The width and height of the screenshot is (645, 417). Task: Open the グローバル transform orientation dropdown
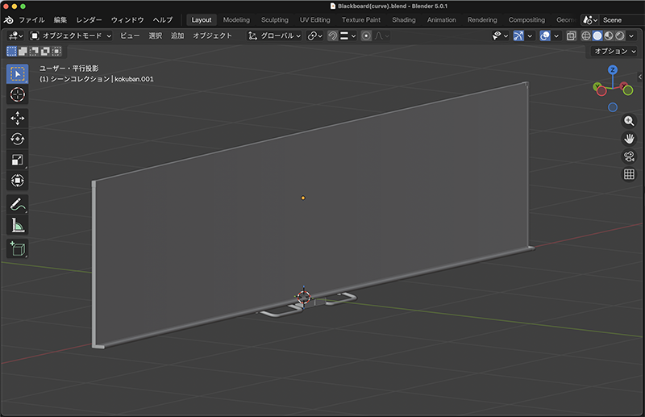click(x=275, y=35)
